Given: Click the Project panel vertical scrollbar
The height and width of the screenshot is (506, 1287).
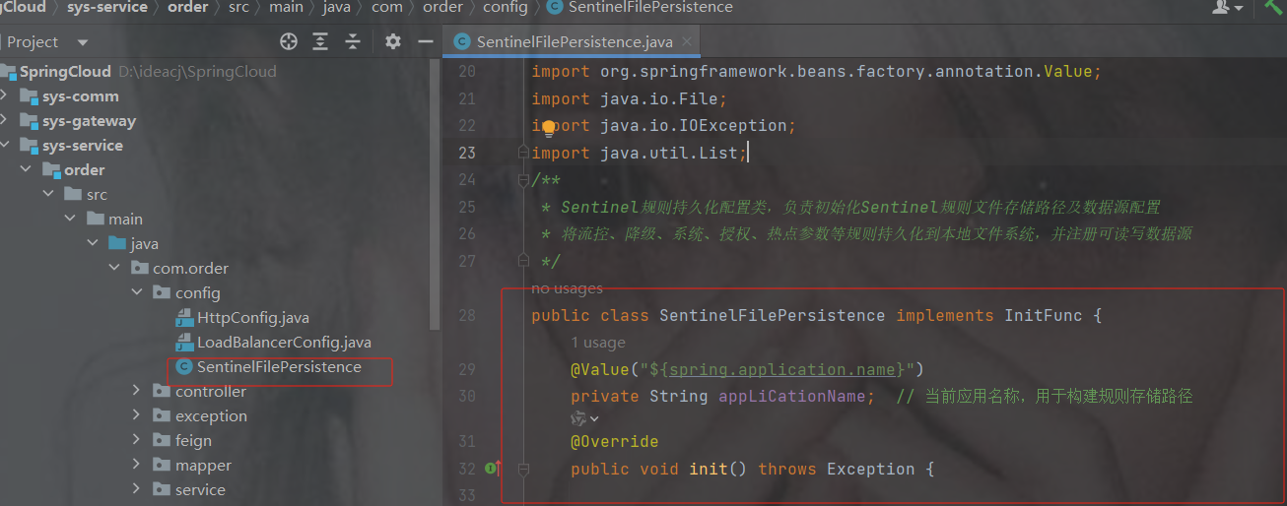Looking at the screenshot, I should click(x=436, y=192).
